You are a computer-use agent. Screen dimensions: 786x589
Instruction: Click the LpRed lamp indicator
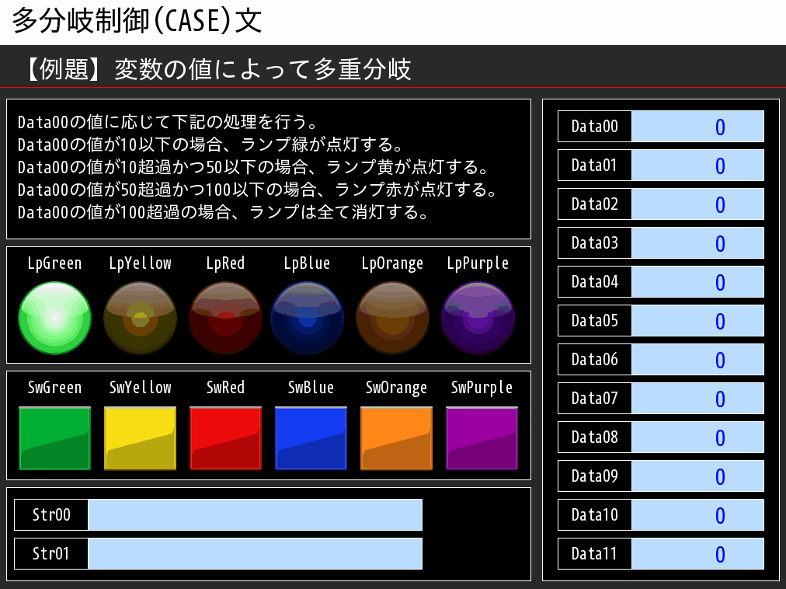point(225,317)
